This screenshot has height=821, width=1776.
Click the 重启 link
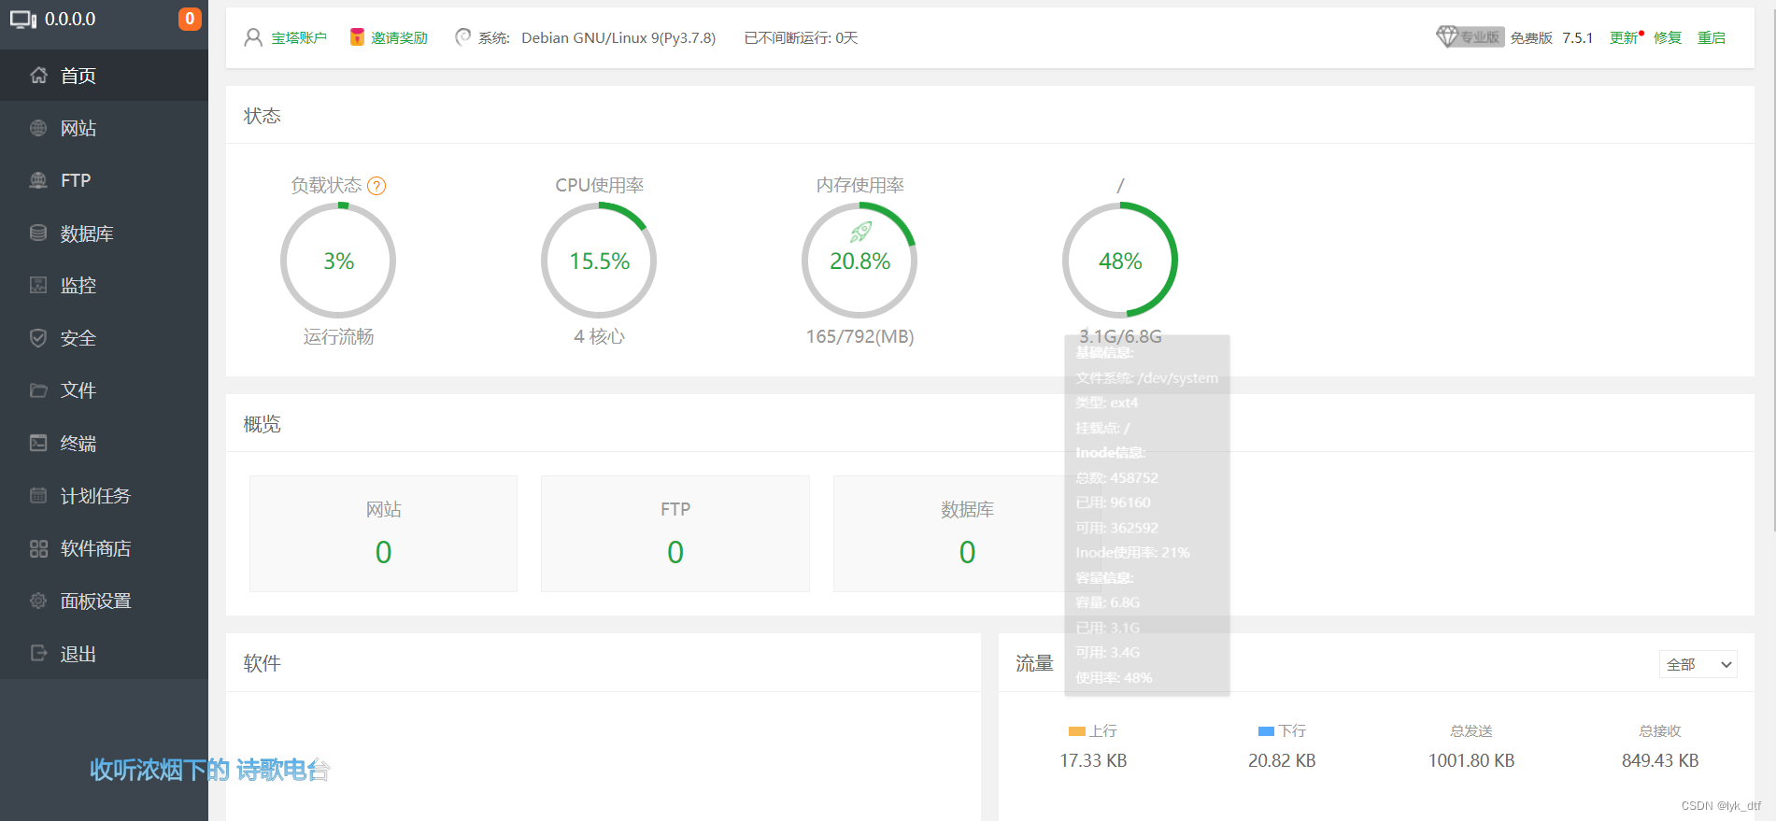point(1712,38)
